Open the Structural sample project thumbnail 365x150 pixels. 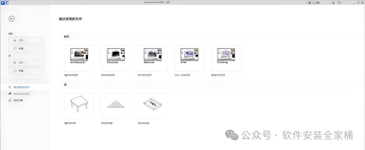116,58
